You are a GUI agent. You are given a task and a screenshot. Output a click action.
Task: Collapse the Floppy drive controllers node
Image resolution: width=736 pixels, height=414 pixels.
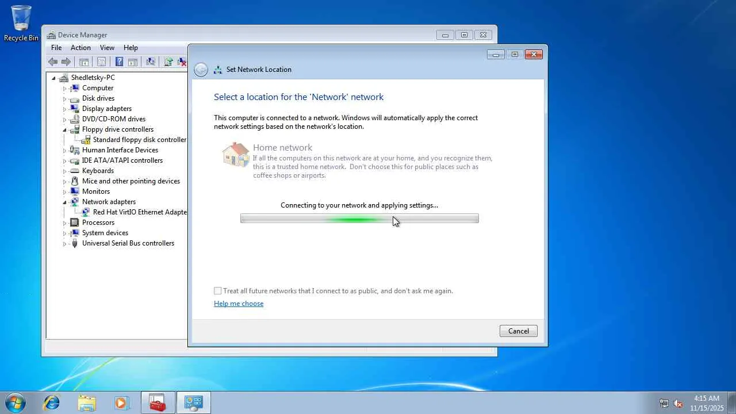(64, 130)
